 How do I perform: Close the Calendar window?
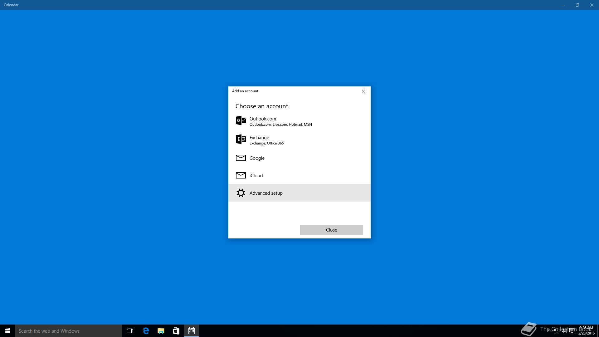592,5
